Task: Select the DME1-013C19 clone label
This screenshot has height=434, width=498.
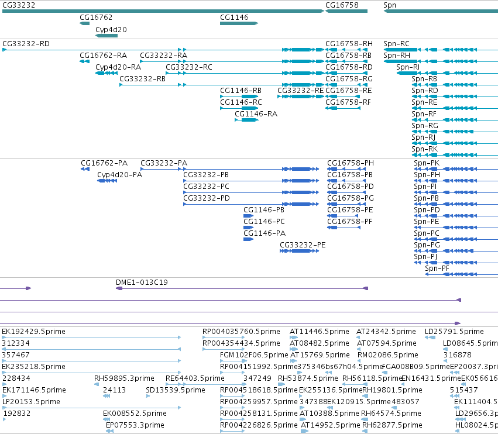Action: (142, 283)
